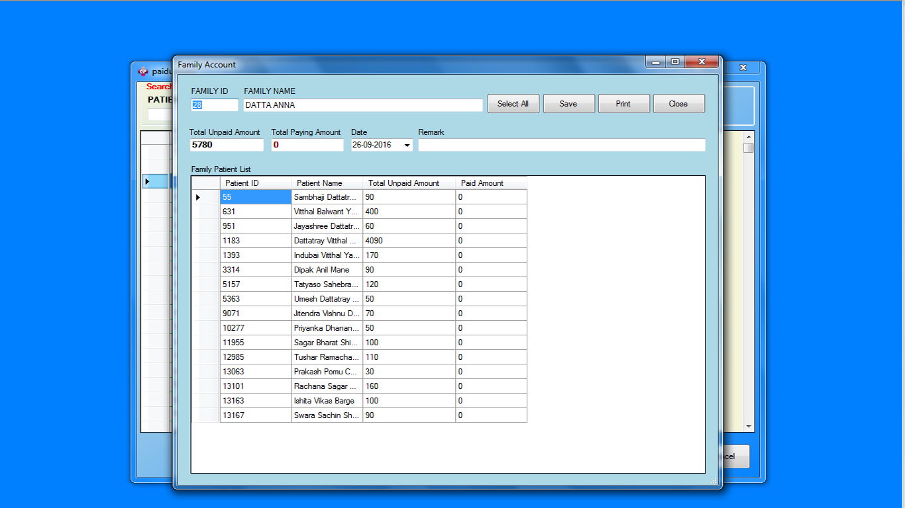The height and width of the screenshot is (508, 905).
Task: Edit the FAMILY NAME field
Action: pyautogui.click(x=363, y=105)
